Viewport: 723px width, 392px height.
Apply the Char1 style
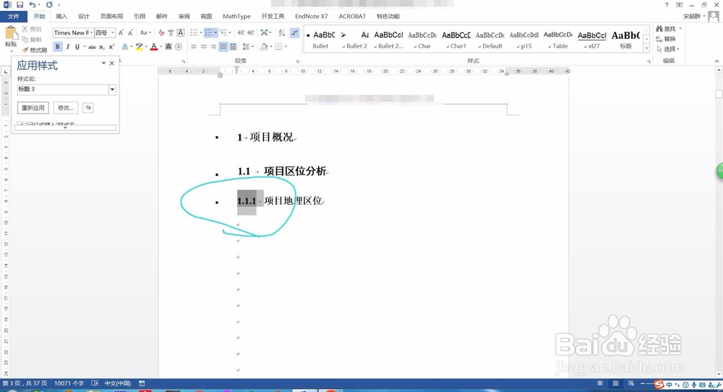click(456, 40)
